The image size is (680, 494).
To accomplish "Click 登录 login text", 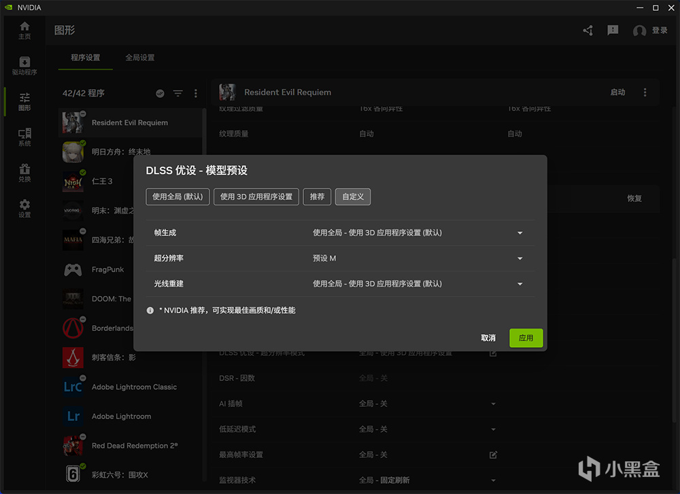I will point(659,31).
